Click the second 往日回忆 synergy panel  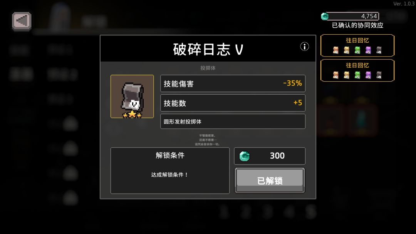pos(357,70)
